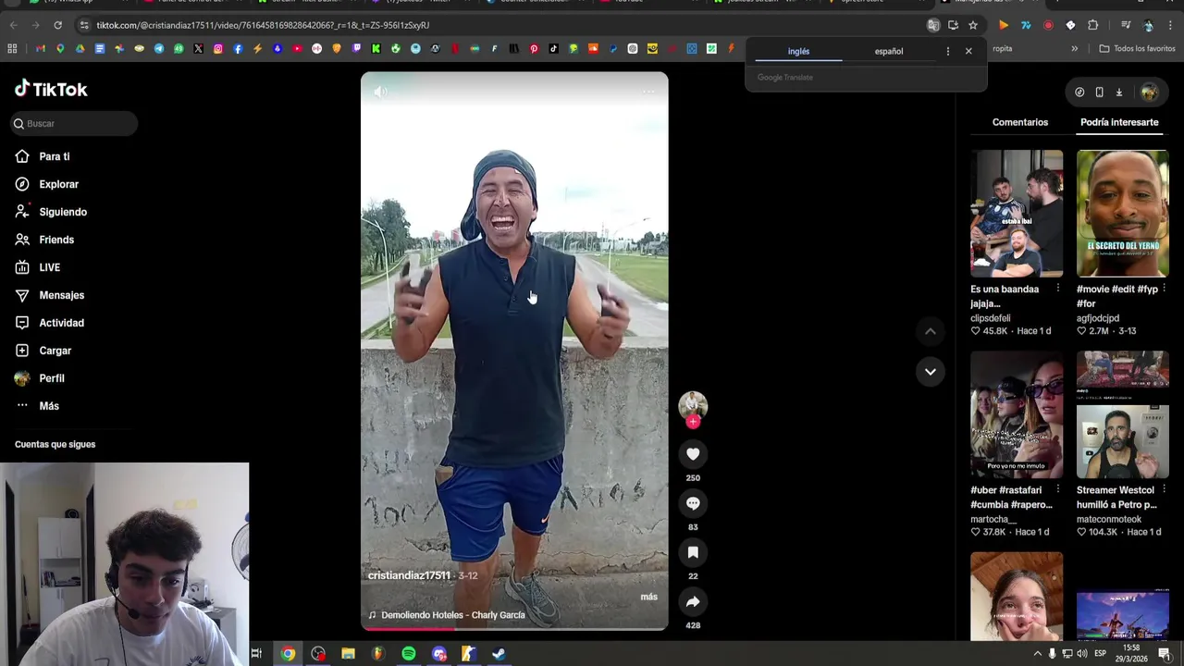Mute the video with speaker icon

click(380, 92)
